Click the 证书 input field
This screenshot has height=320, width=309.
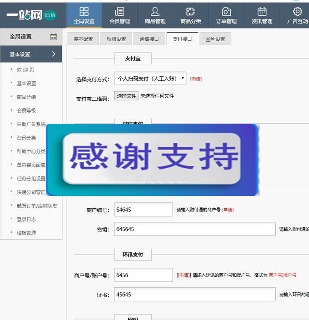click(194, 294)
